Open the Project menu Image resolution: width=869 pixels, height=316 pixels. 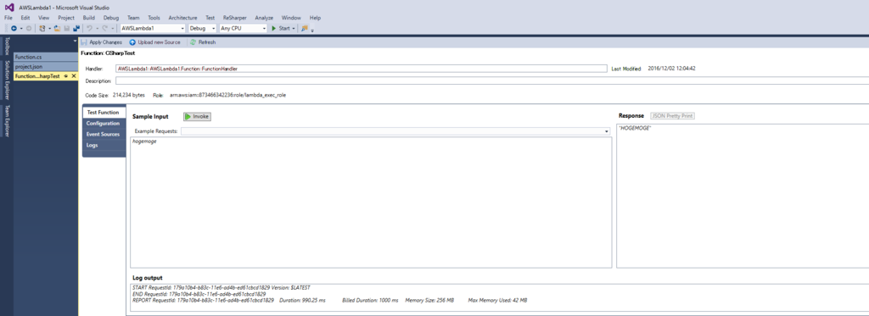[x=66, y=18]
